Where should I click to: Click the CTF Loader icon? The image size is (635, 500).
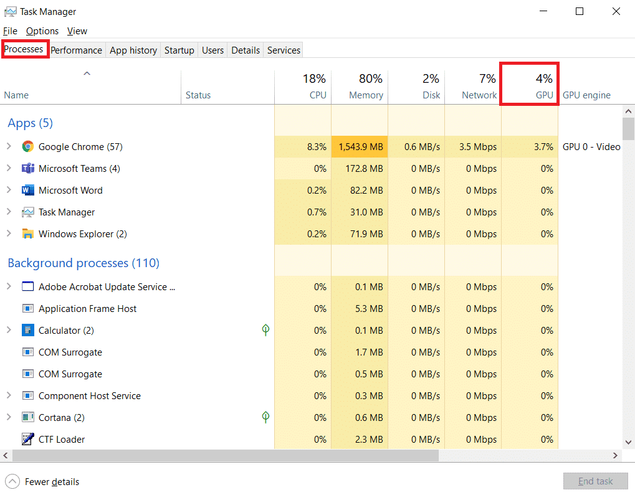(x=27, y=439)
